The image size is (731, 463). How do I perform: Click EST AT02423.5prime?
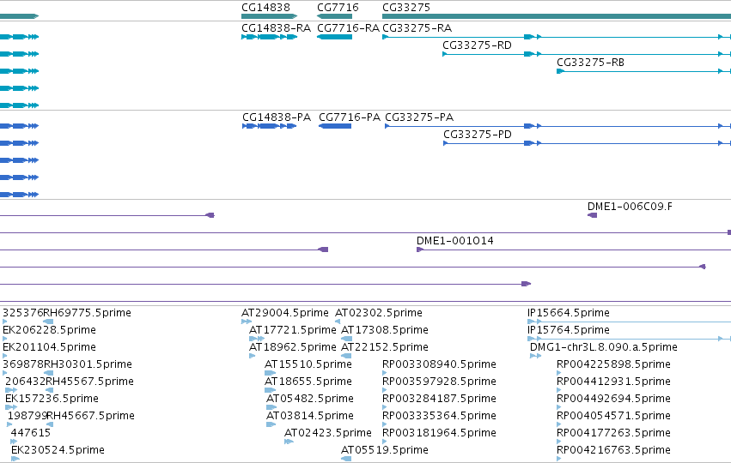[x=328, y=433]
